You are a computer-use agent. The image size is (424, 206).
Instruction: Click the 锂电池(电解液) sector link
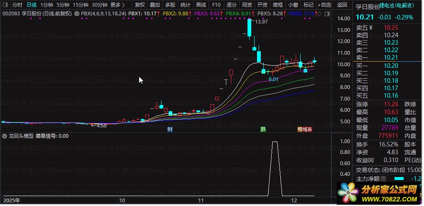(397, 5)
